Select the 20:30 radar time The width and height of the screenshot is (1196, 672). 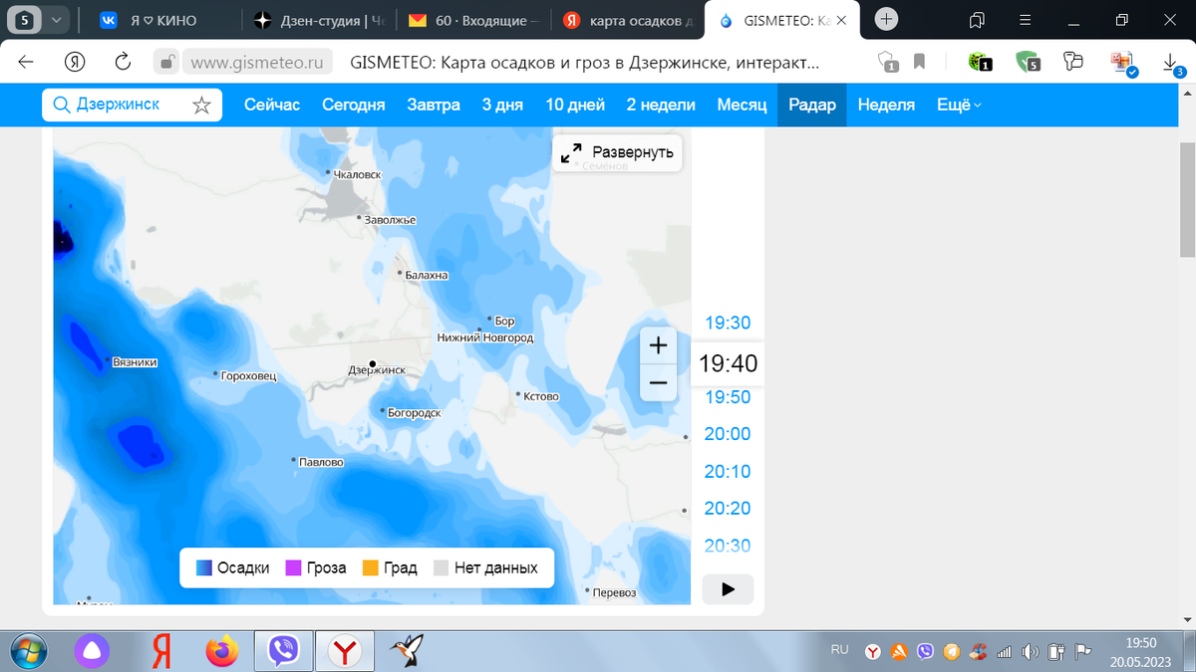coord(728,545)
